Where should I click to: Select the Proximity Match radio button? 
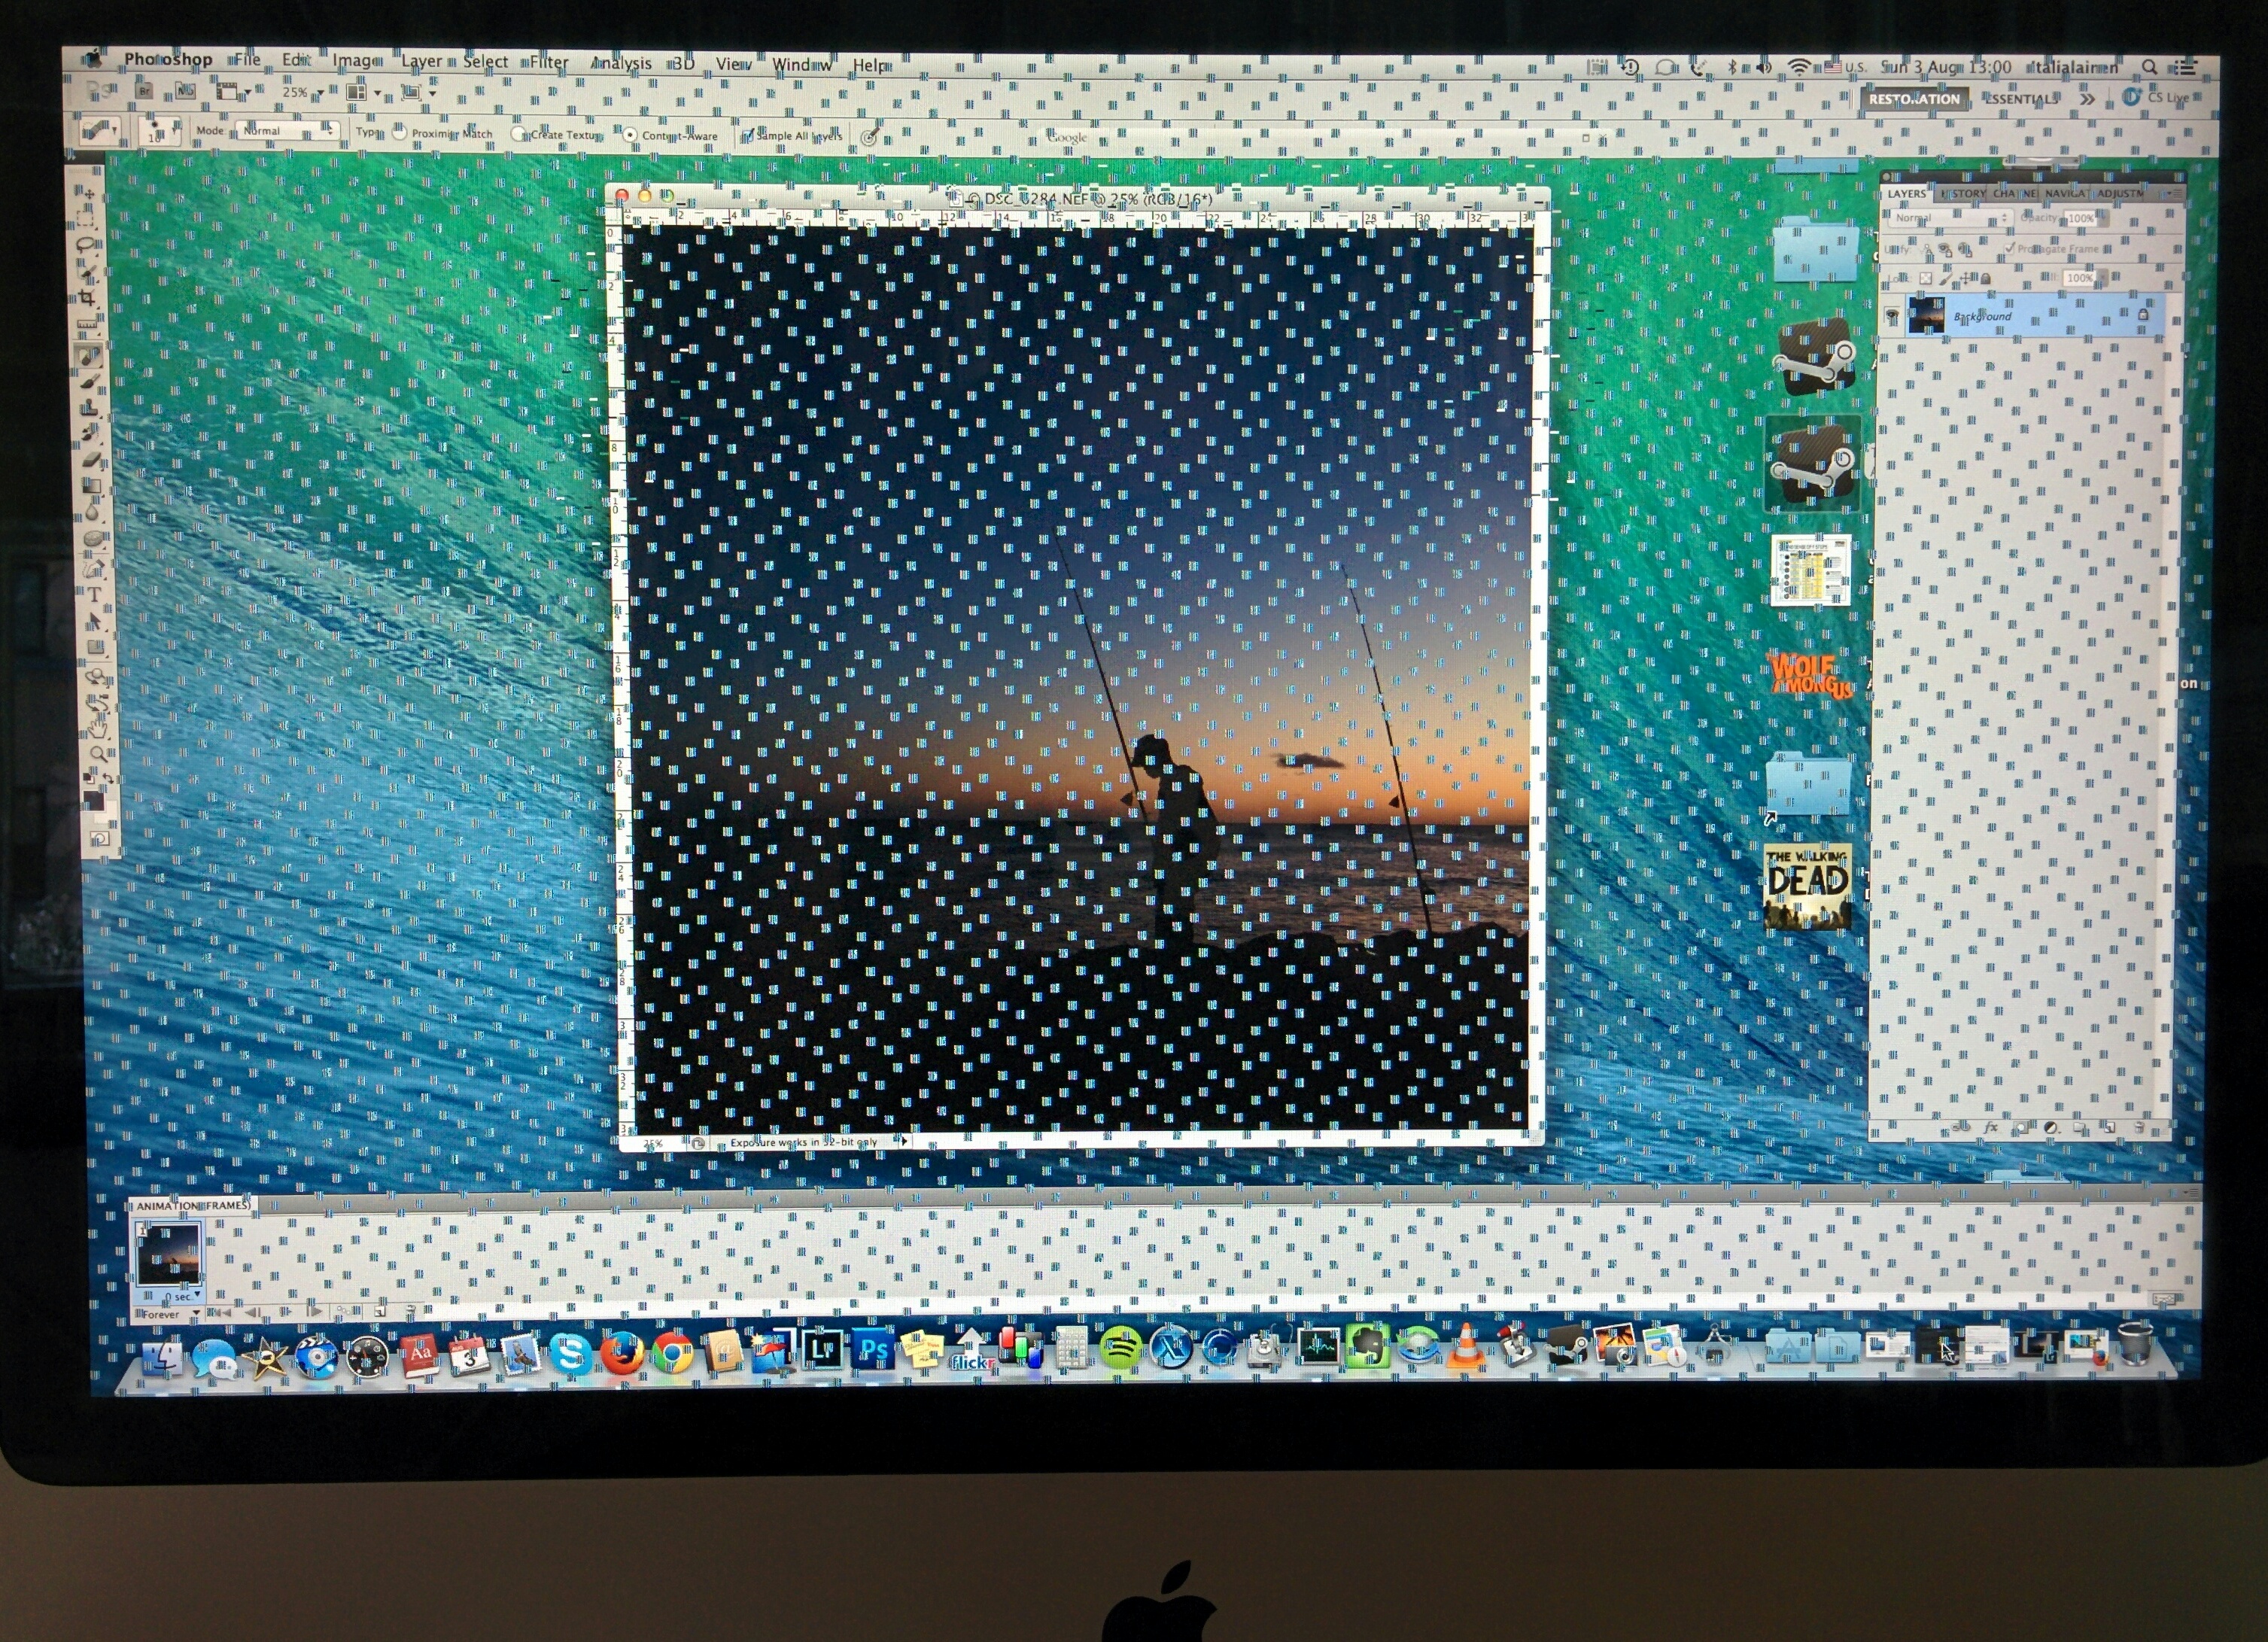pyautogui.click(x=399, y=133)
